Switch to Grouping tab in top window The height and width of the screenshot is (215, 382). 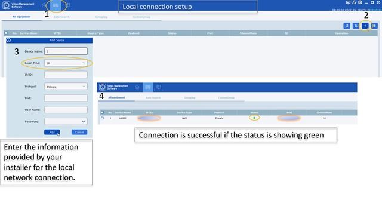[x=101, y=17]
